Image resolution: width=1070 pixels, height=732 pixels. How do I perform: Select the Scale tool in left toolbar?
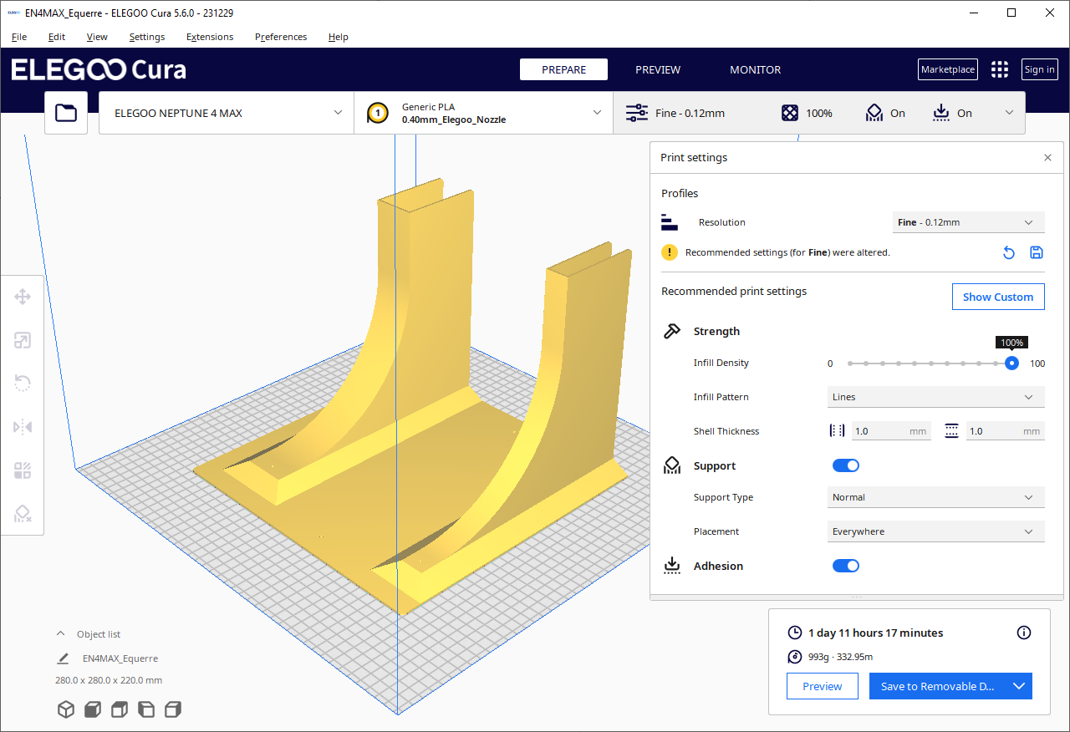23,340
